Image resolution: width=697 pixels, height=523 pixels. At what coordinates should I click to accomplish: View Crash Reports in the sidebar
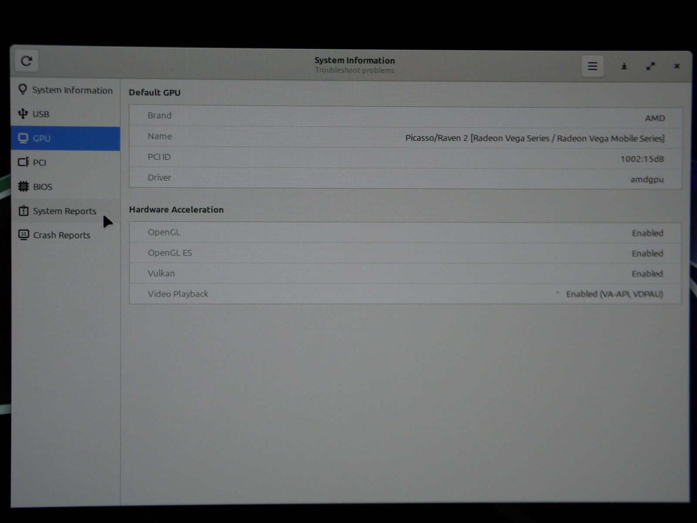(x=65, y=235)
